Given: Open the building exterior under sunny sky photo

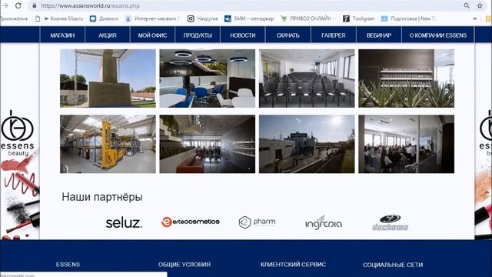Looking at the screenshot, I should (x=307, y=144).
